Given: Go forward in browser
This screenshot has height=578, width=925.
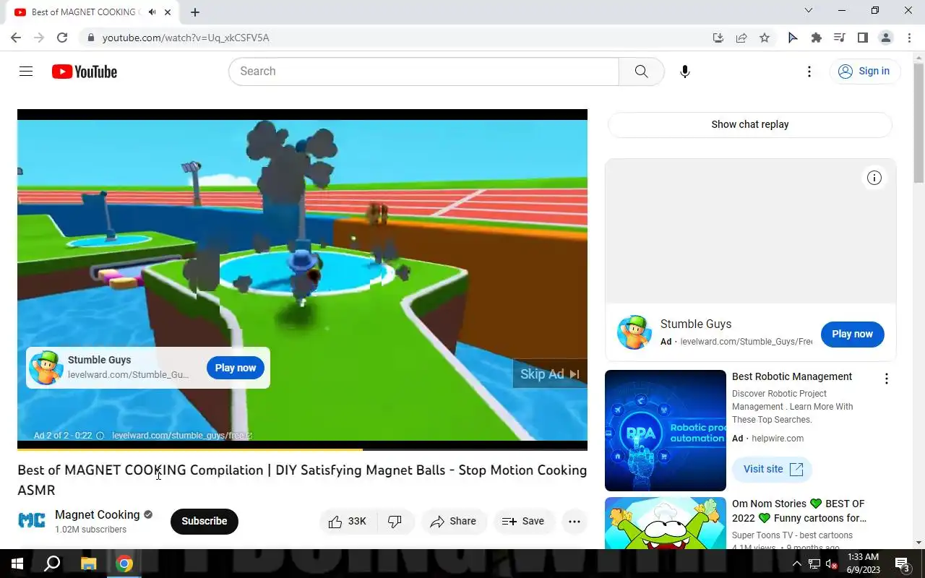Looking at the screenshot, I should (39, 38).
